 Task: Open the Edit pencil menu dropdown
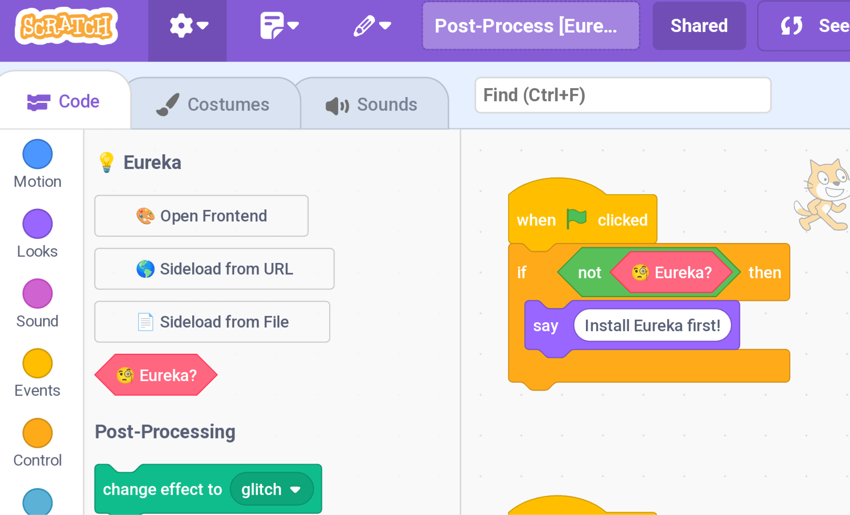coord(372,26)
